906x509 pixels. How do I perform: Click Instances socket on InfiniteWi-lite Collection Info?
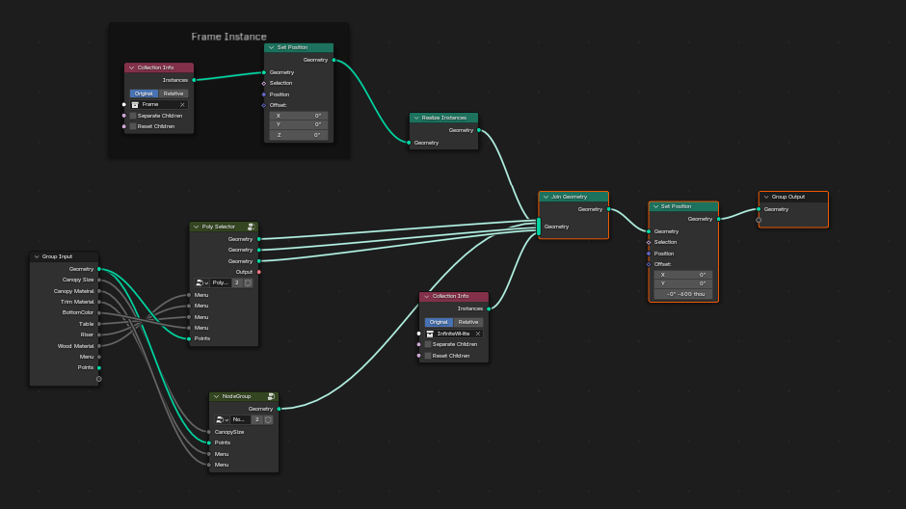tap(489, 308)
